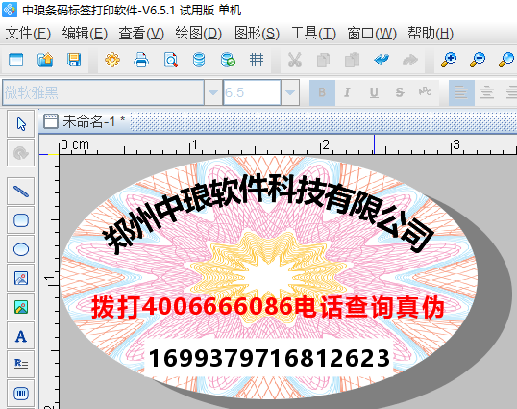Click the application logo icon in title bar
This screenshot has width=517, height=409.
pos(10,10)
